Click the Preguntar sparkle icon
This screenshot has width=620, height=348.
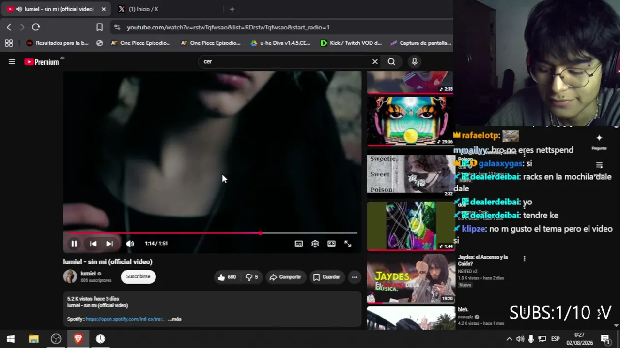click(599, 138)
